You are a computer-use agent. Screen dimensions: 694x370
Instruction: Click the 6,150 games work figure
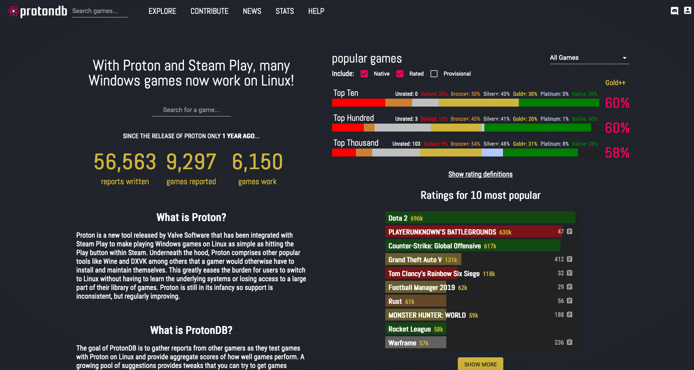[x=257, y=162]
